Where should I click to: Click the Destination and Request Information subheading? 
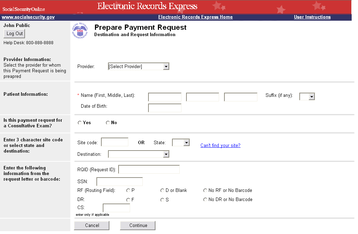point(135,35)
